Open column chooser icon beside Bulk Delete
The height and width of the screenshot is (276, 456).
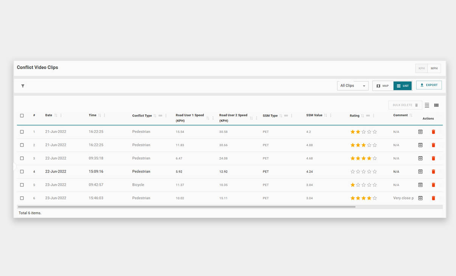(x=436, y=105)
